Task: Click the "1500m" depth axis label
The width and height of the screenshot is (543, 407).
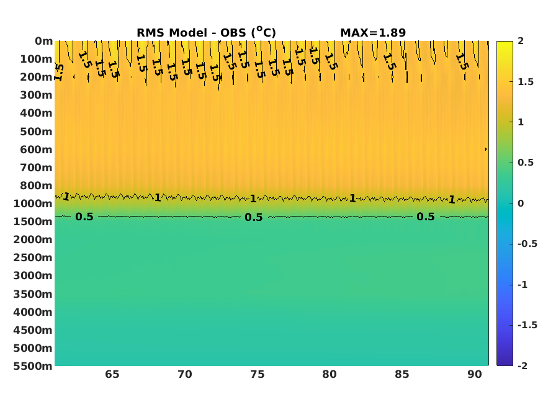Action: tap(33, 221)
